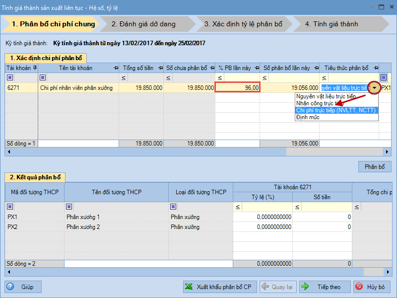Open the Tiêu thức phân bổ dropdown arrow
Screen dimensions: 397x298
point(375,88)
